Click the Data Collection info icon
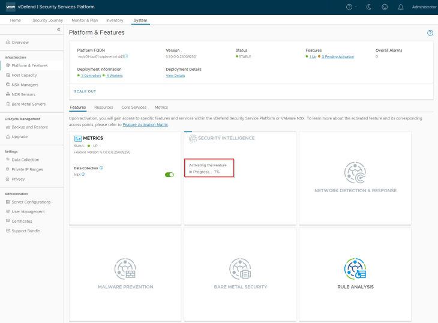The image size is (438, 323). [x=101, y=168]
